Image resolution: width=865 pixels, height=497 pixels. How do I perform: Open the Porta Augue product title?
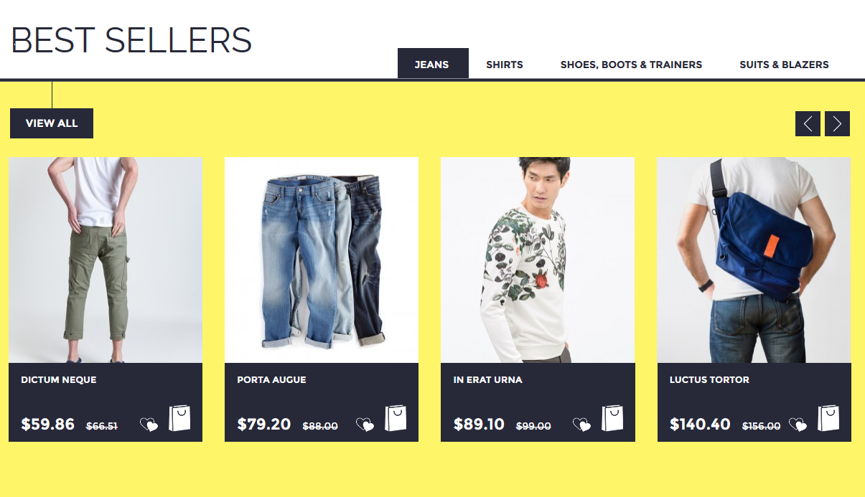[x=271, y=379]
